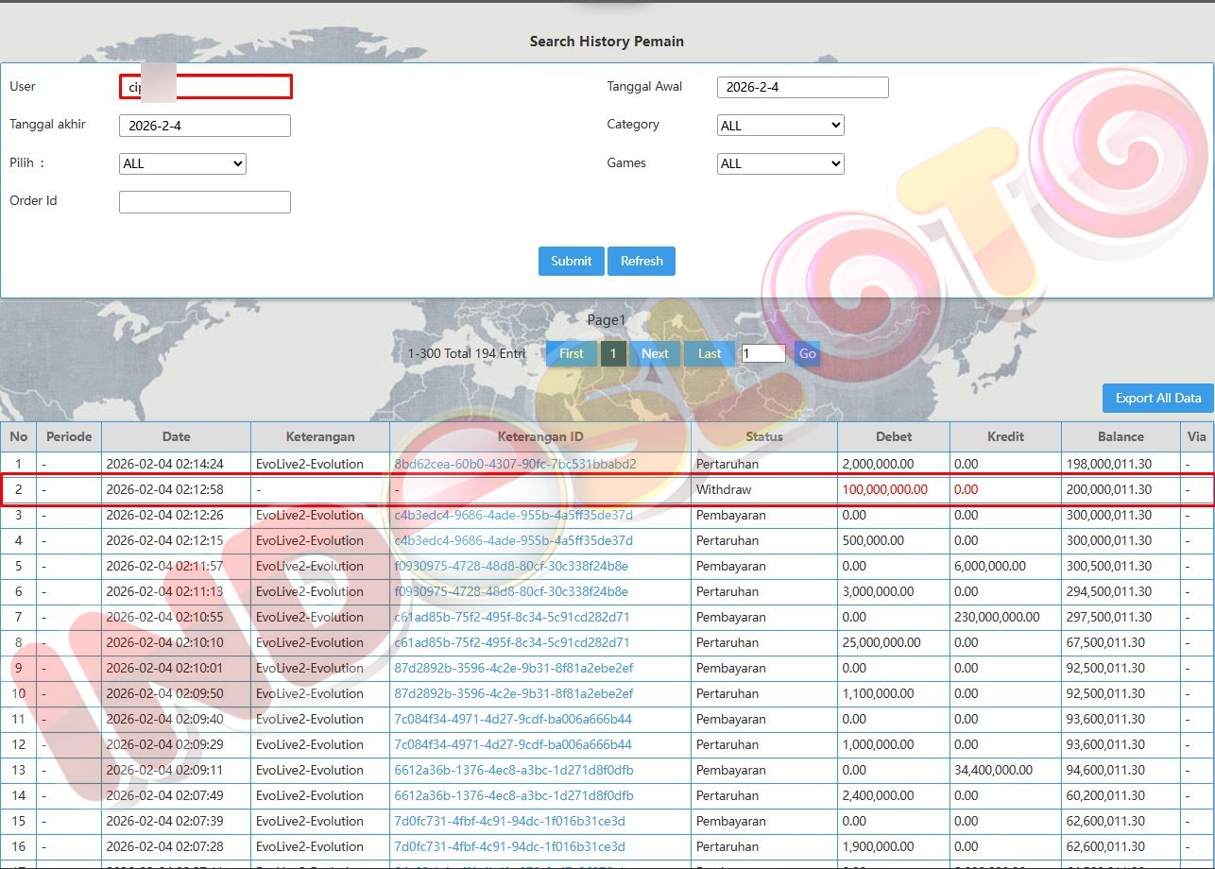Go to First page in pagination
1215x869 pixels.
click(x=571, y=354)
